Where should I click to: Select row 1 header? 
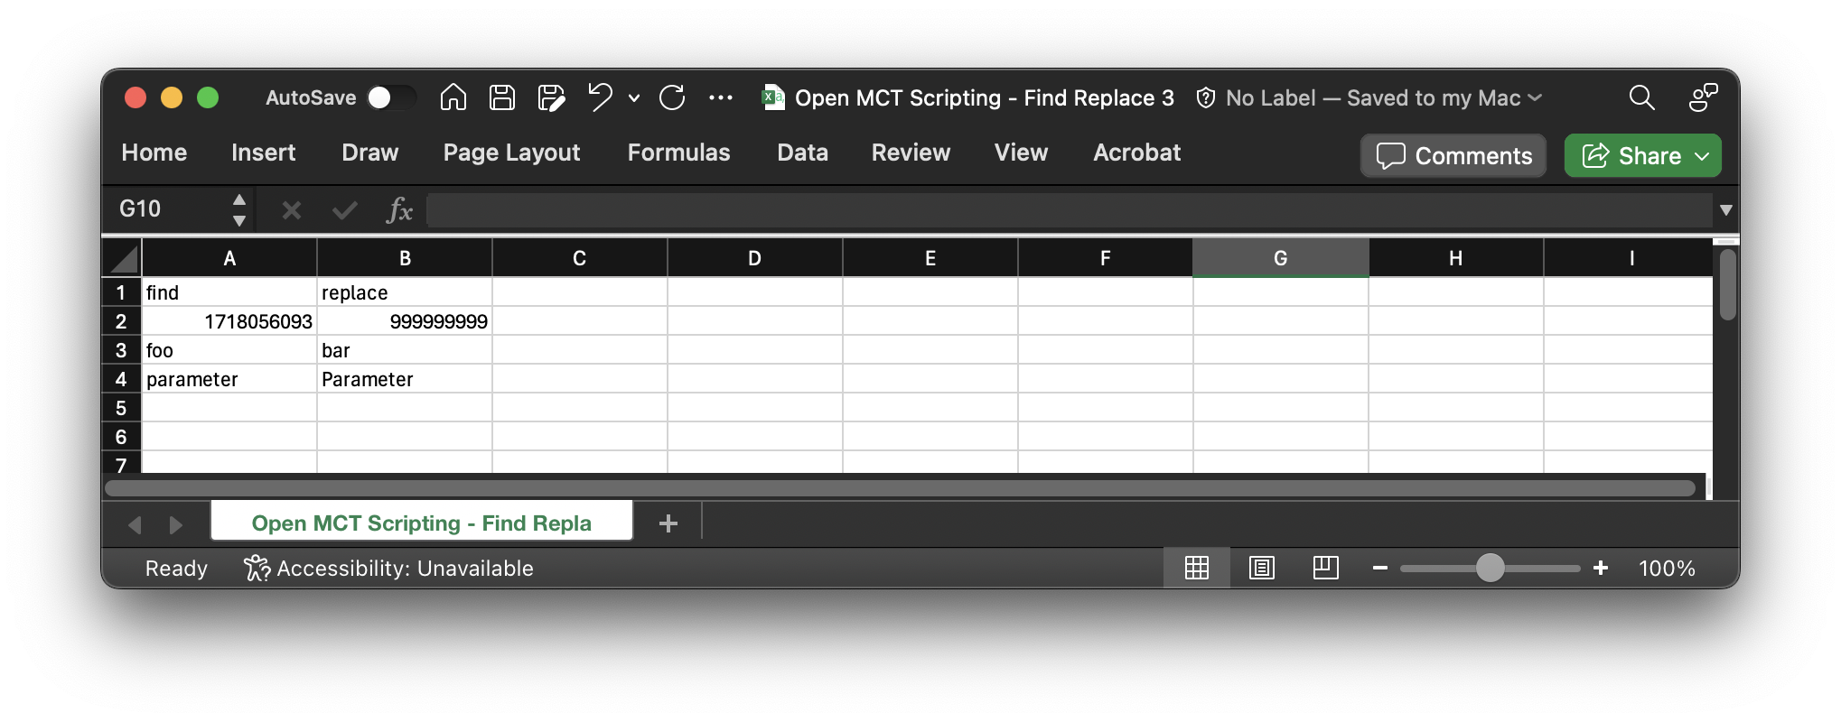(x=121, y=292)
